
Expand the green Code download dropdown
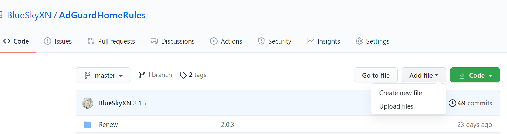coord(475,75)
